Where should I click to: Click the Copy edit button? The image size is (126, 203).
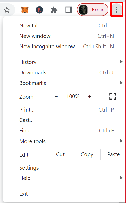[87, 155]
